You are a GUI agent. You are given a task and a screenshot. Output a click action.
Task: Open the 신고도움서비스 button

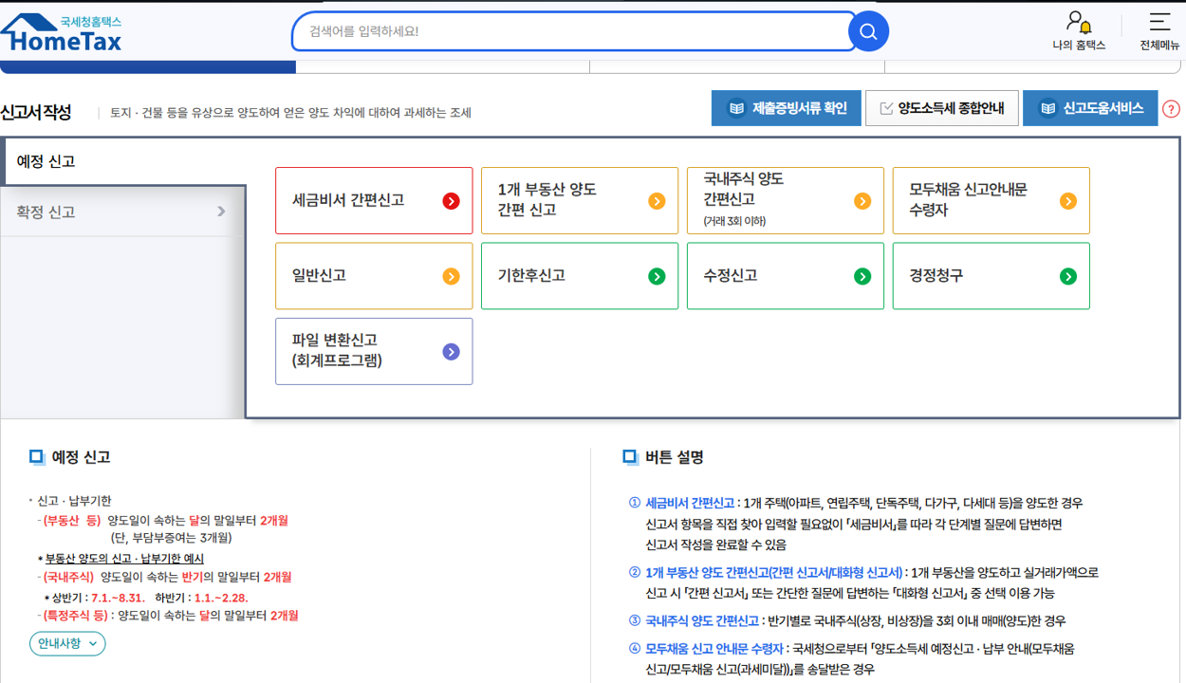(1089, 107)
